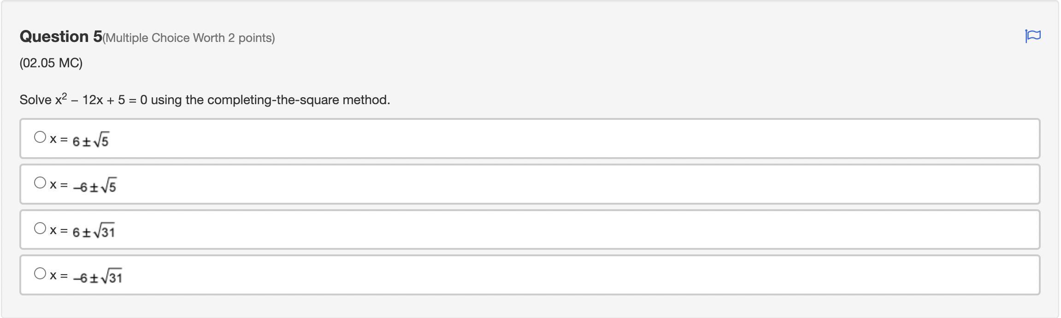Click the square root of 31 in last option
This screenshot has width=1061, height=318.
(x=112, y=277)
